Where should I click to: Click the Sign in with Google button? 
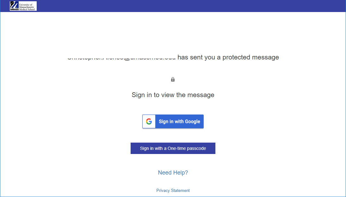[x=173, y=121]
